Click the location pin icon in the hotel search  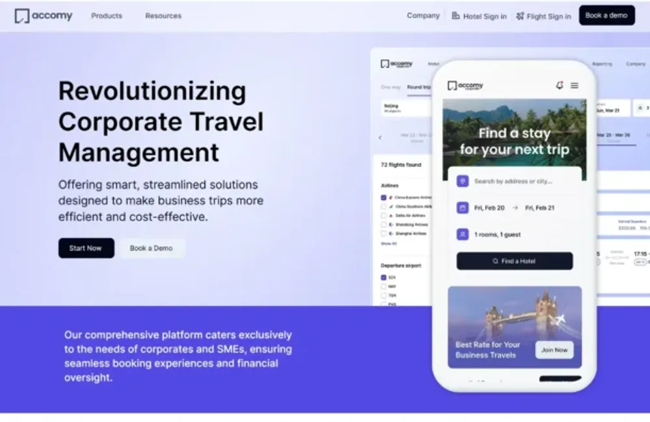click(x=463, y=181)
